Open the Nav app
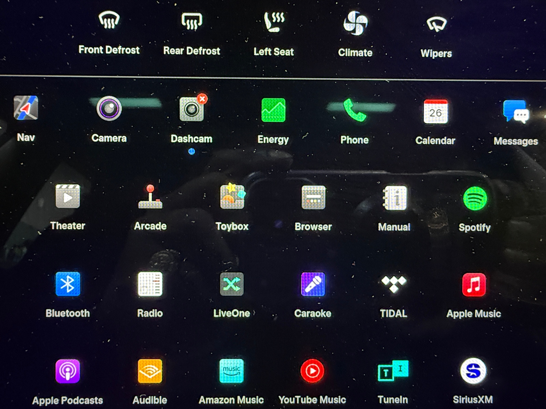Image resolution: width=546 pixels, height=409 pixels. 26,108
